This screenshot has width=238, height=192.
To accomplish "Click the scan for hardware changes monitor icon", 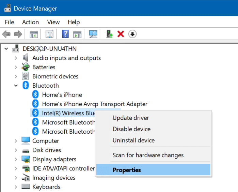I will pos(93,34).
